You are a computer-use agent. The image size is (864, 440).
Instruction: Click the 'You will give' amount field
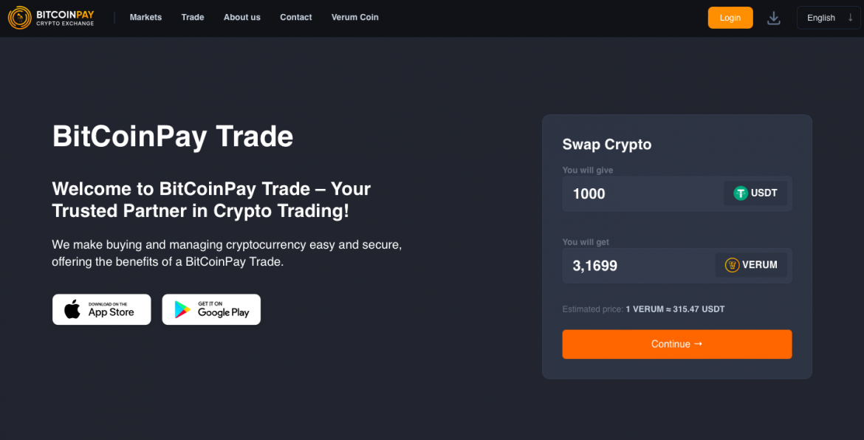tap(640, 193)
